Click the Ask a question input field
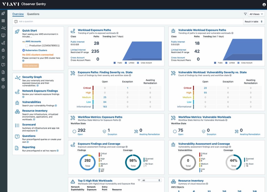Image resolution: width=267 pixels, height=192 pixels. point(128,21)
